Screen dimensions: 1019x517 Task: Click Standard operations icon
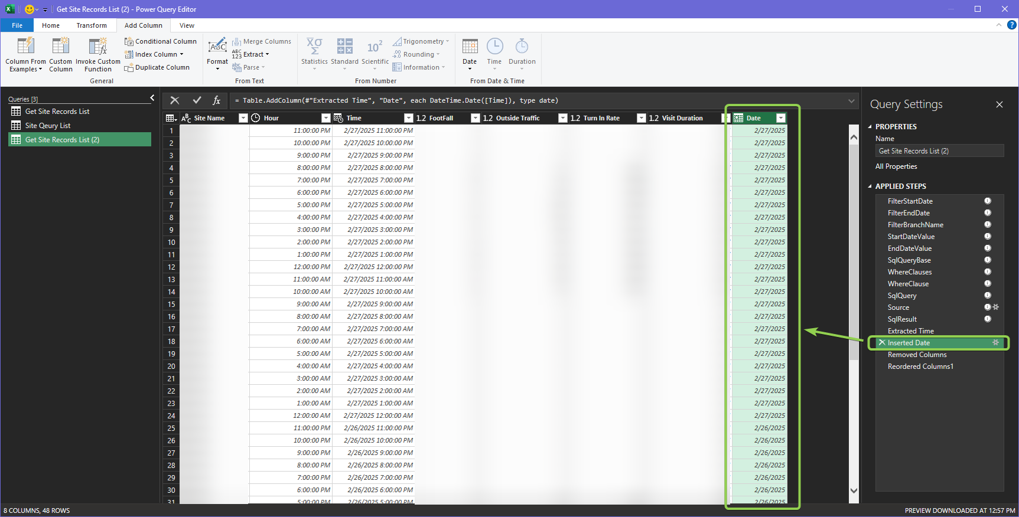click(x=344, y=47)
